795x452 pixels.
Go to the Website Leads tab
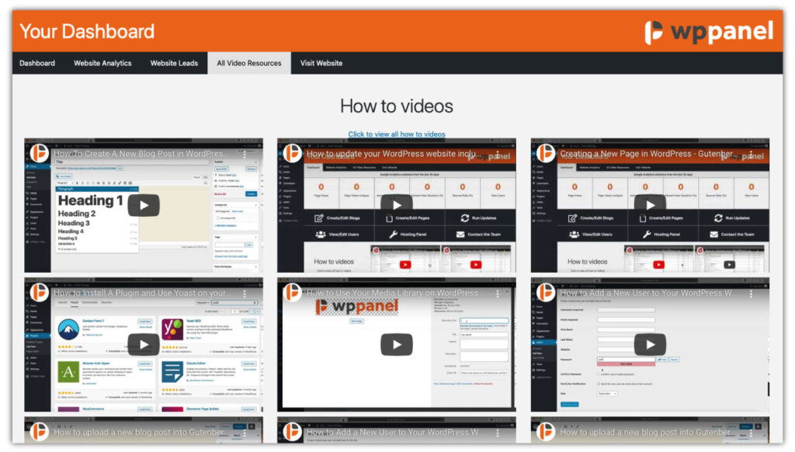(174, 63)
